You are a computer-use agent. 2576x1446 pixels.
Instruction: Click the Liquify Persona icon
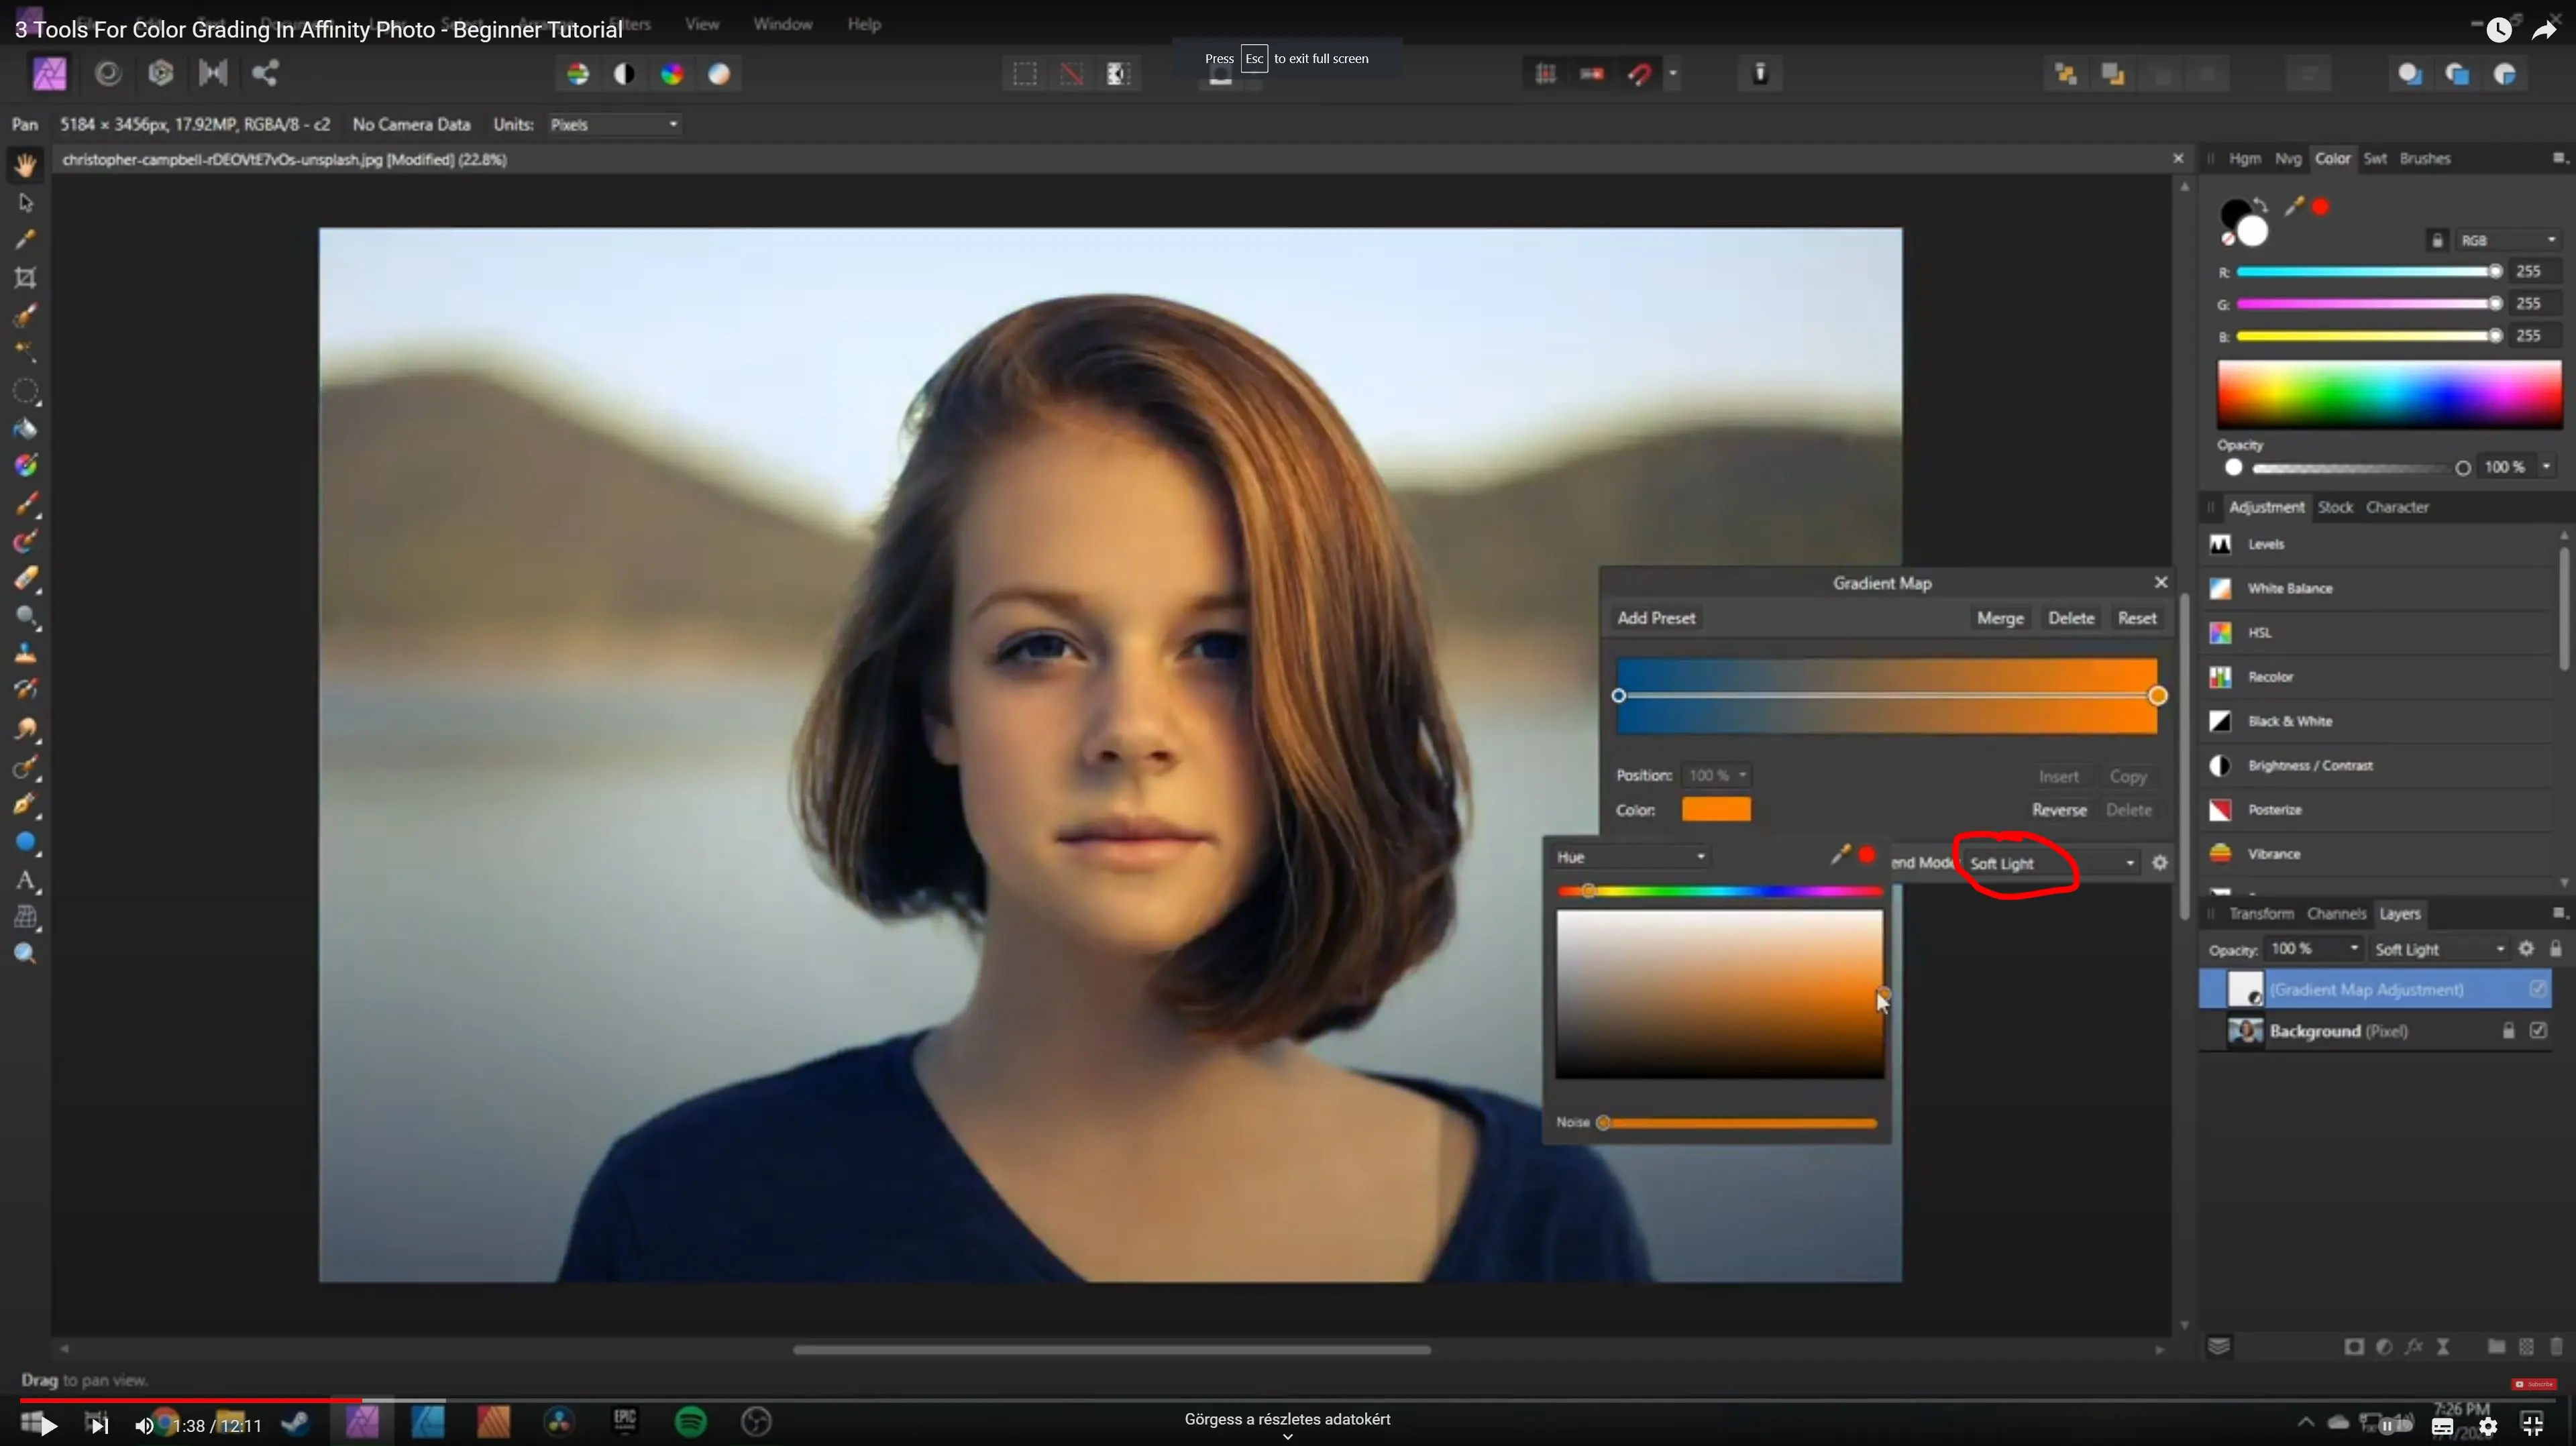[108, 74]
